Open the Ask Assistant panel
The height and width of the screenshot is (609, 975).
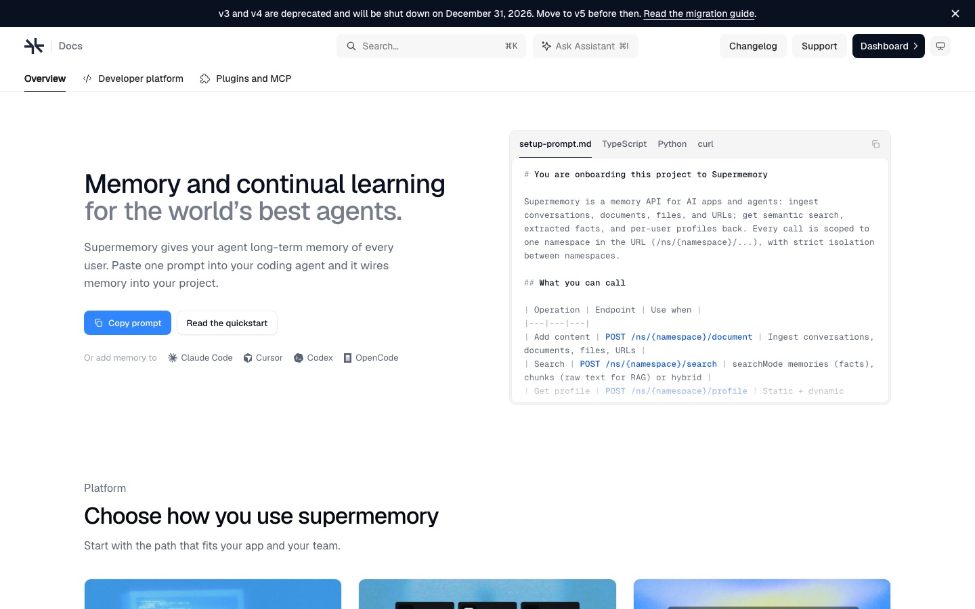coord(586,46)
